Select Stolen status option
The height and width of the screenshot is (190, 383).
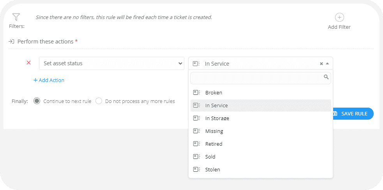point(261,169)
